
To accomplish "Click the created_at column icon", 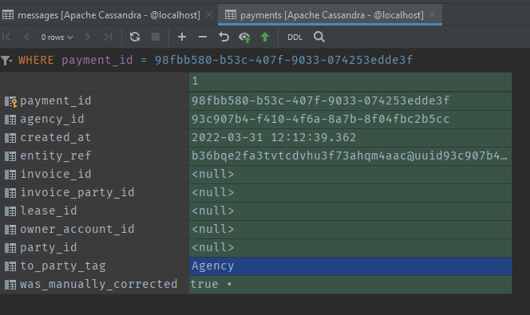I will (x=10, y=138).
